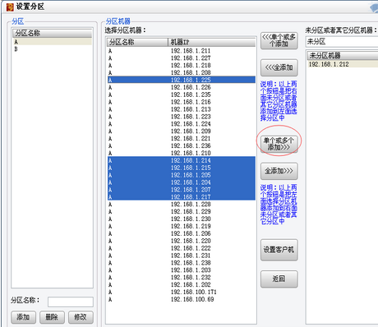378x327 pixels.
Task: Select machine row 192.168.1.227
Action: pos(182,58)
